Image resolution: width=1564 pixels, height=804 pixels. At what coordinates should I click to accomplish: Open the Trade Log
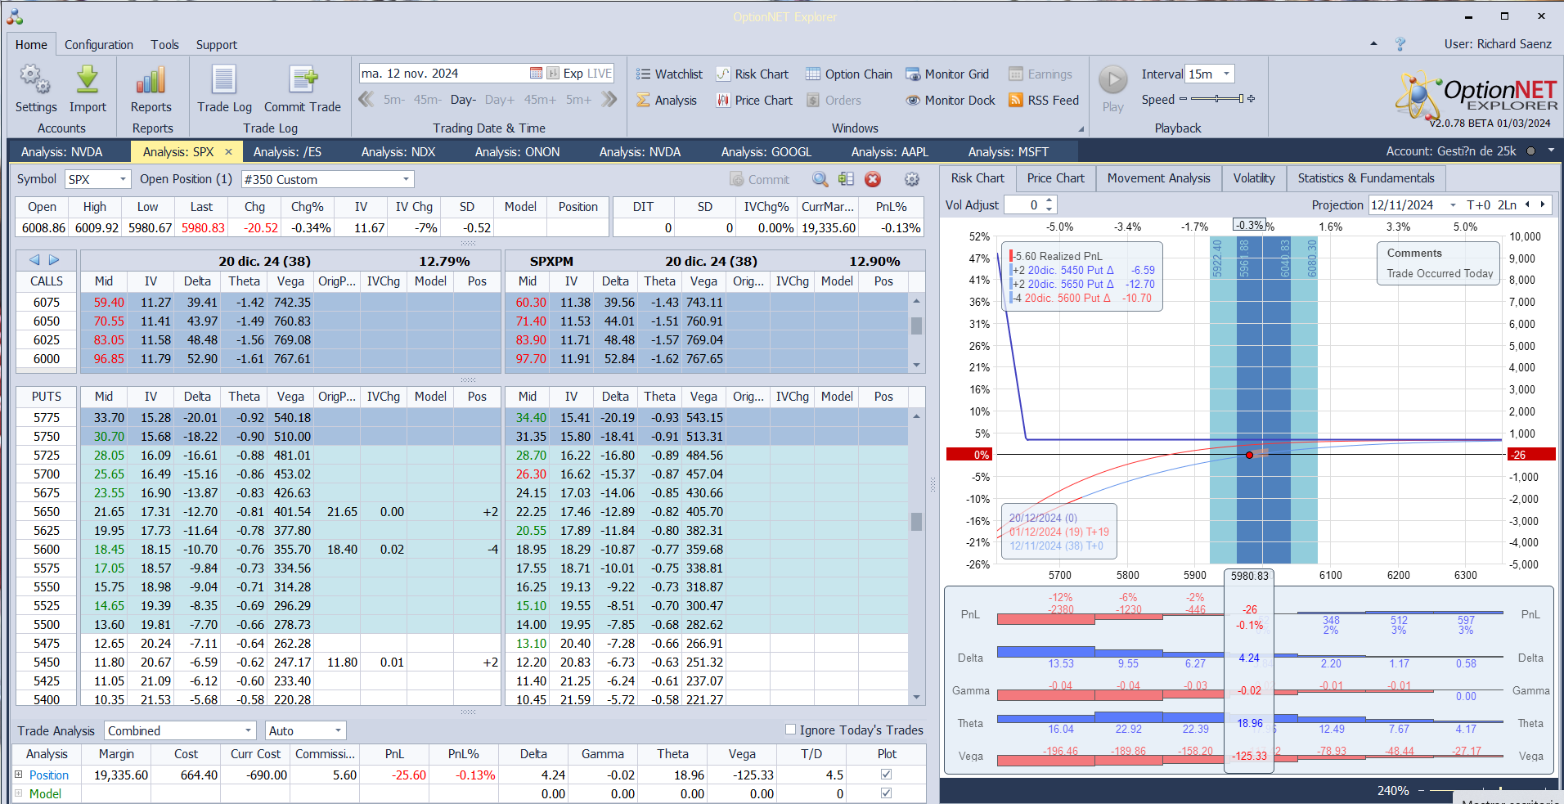tap(224, 88)
